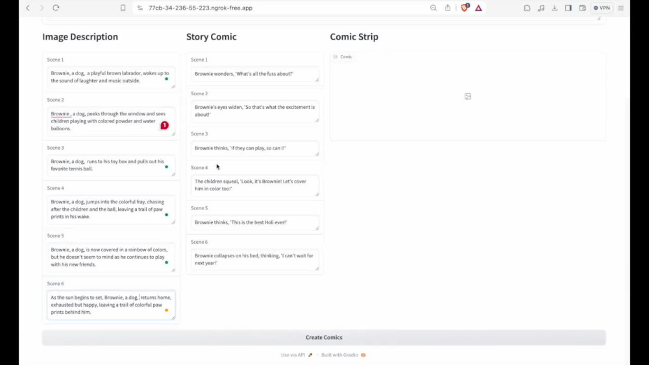Click the Create Comics button
Viewport: 649px width, 365px height.
pyautogui.click(x=324, y=337)
